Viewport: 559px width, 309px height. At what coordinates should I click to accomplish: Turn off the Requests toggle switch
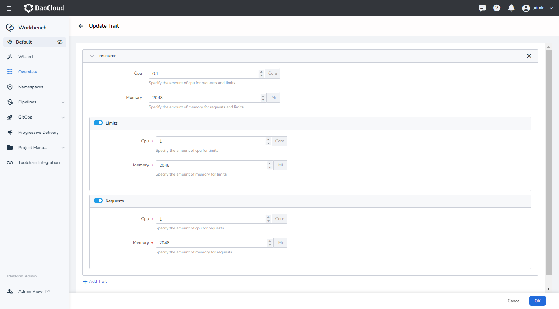pyautogui.click(x=98, y=201)
